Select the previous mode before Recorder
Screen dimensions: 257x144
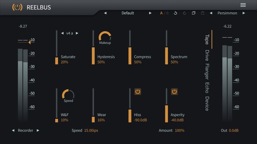coord(13,130)
